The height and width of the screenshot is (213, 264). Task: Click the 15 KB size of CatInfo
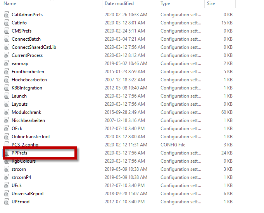227,23
